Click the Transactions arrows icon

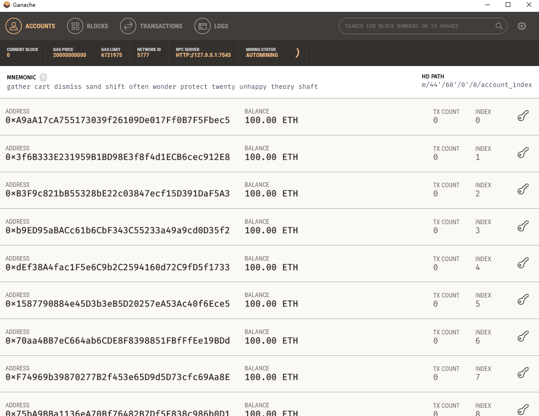[x=128, y=26]
